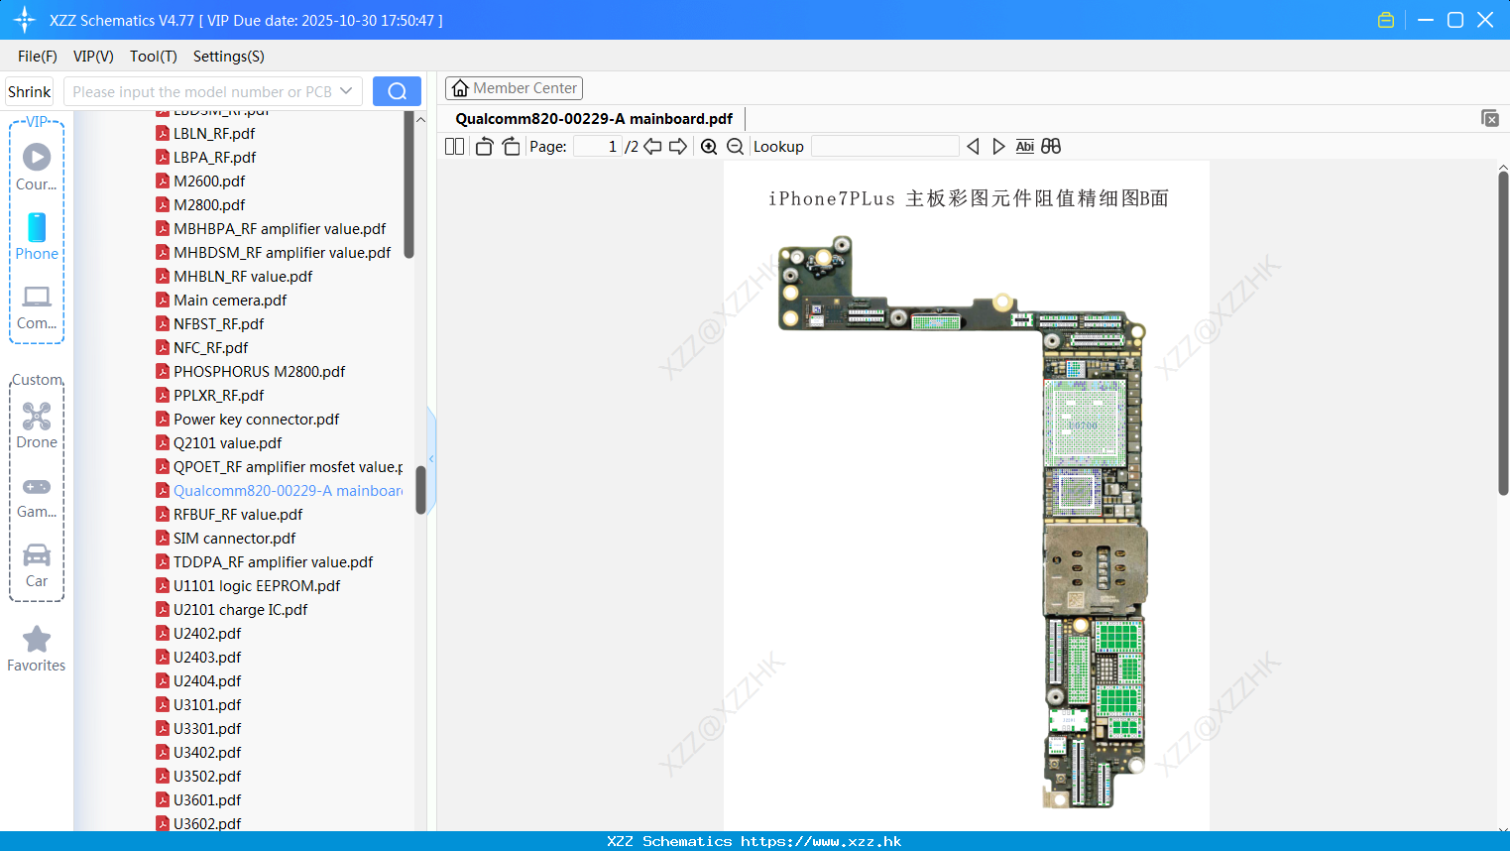Click the file list vertical scrollbar thumb

420,490
